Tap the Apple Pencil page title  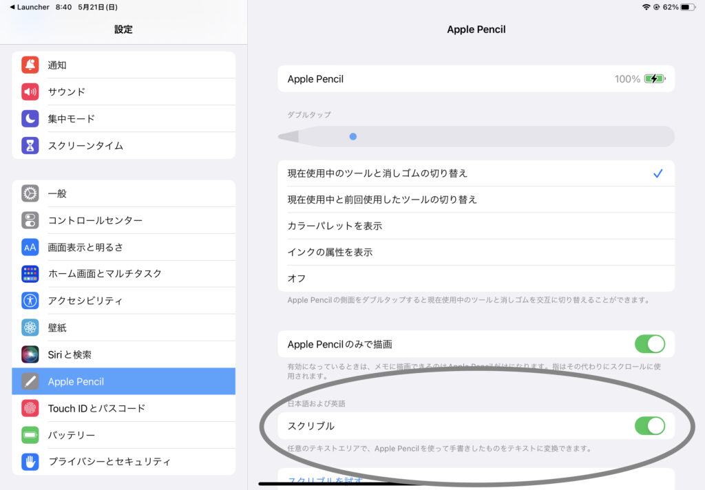coord(476,30)
